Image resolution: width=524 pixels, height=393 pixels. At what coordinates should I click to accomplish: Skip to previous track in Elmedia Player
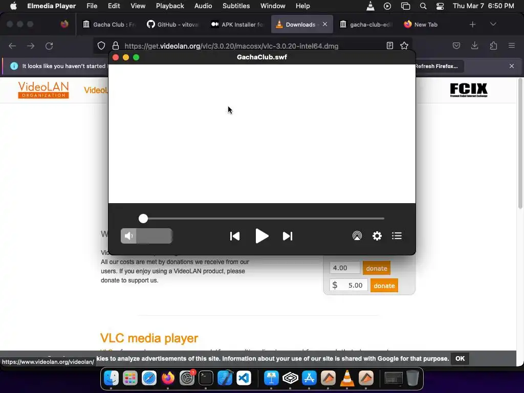tap(235, 236)
